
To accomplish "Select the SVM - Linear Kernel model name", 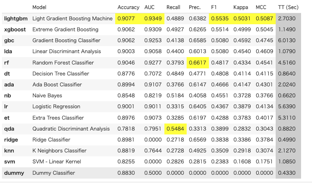I will click(57, 162).
